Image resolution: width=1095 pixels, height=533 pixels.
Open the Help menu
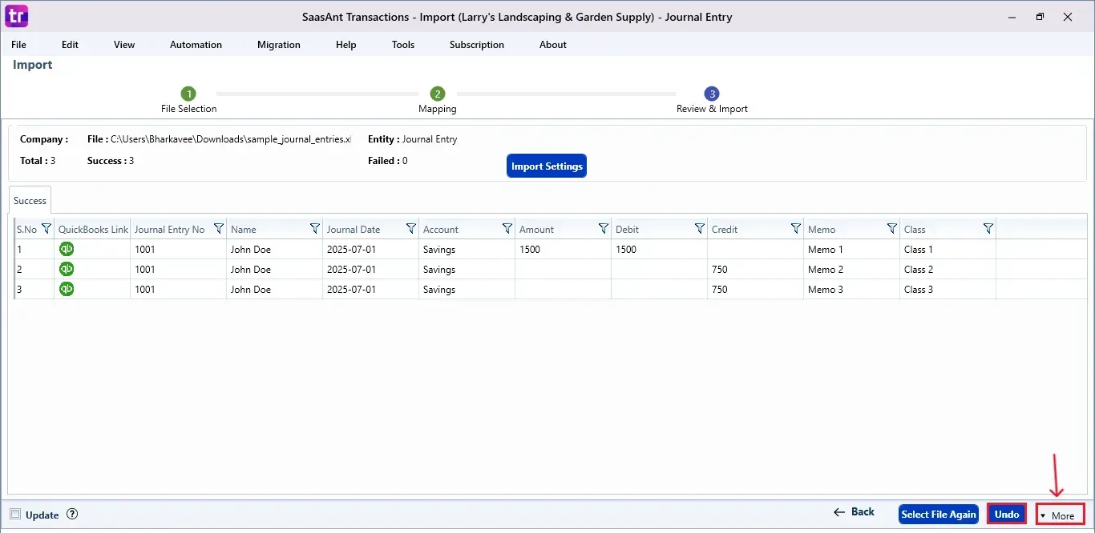click(346, 45)
